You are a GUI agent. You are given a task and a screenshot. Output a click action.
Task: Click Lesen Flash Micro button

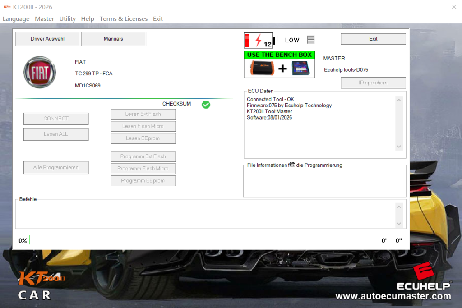(x=143, y=126)
